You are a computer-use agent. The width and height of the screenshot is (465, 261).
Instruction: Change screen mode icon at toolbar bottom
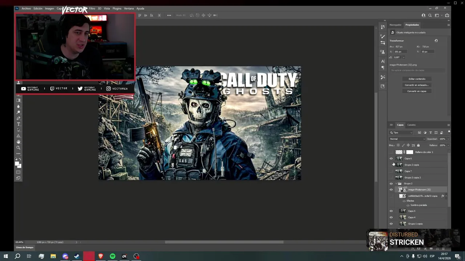pyautogui.click(x=19, y=178)
